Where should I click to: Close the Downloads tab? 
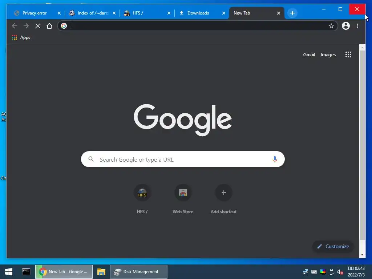click(x=224, y=13)
